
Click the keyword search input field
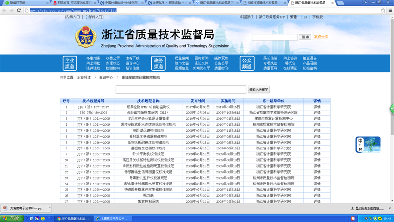pos(180,89)
